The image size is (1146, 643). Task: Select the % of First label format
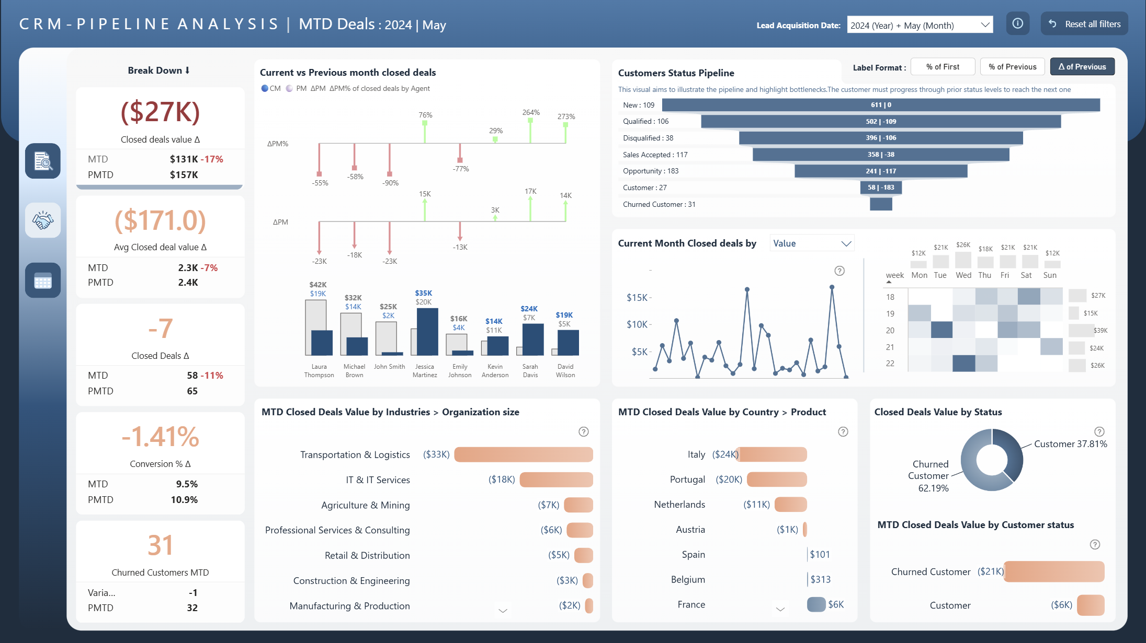click(x=942, y=67)
